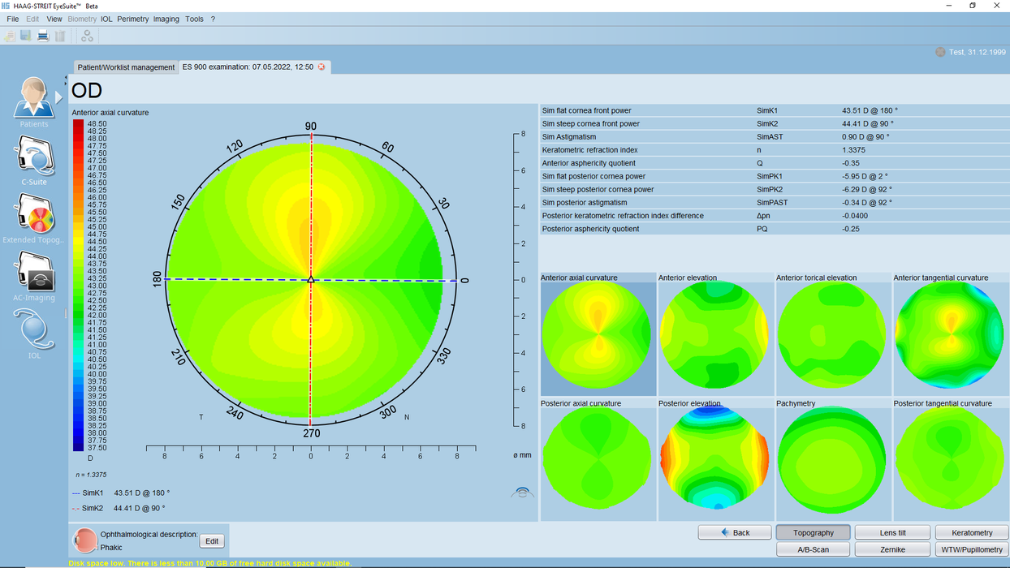Click the patient icon beside Test, 31.12.1990
1010x568 pixels.
[939, 51]
